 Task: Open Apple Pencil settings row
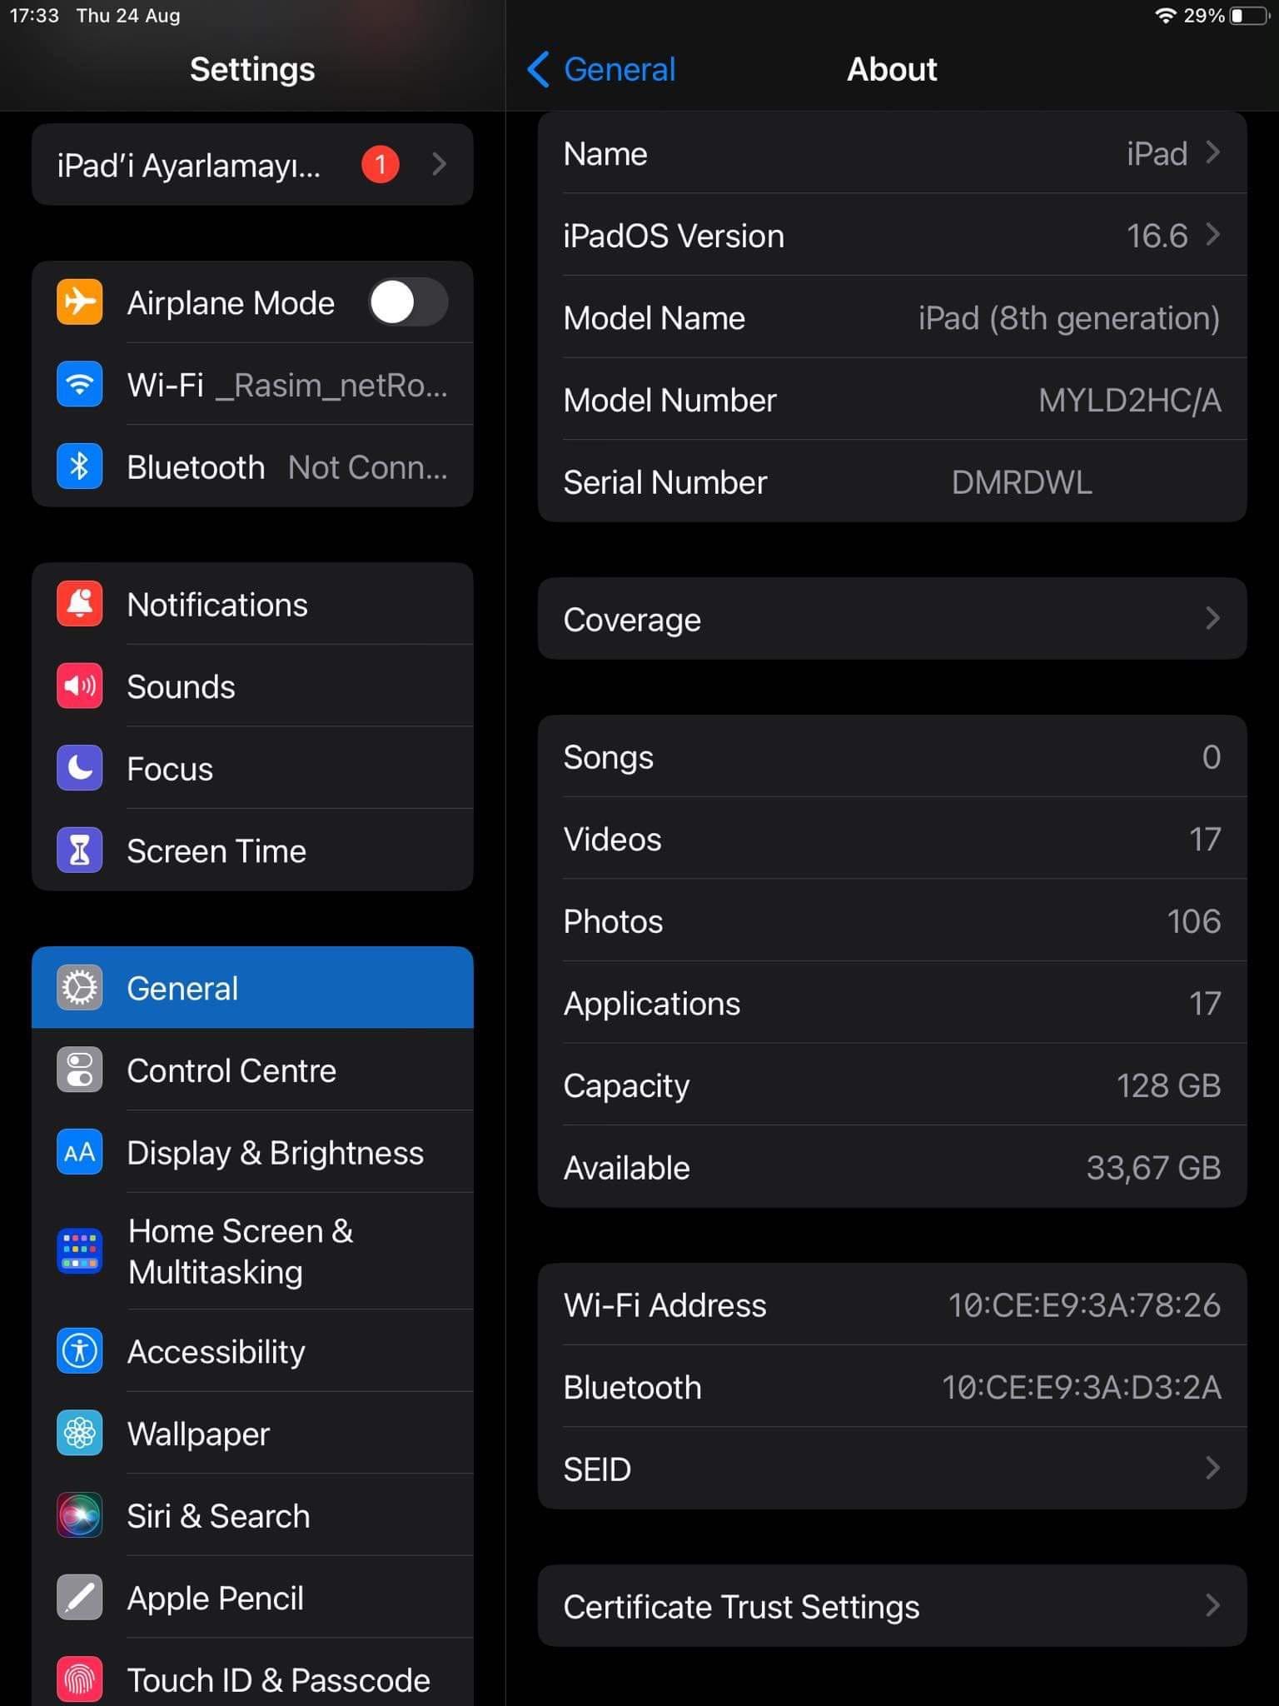pyautogui.click(x=252, y=1598)
